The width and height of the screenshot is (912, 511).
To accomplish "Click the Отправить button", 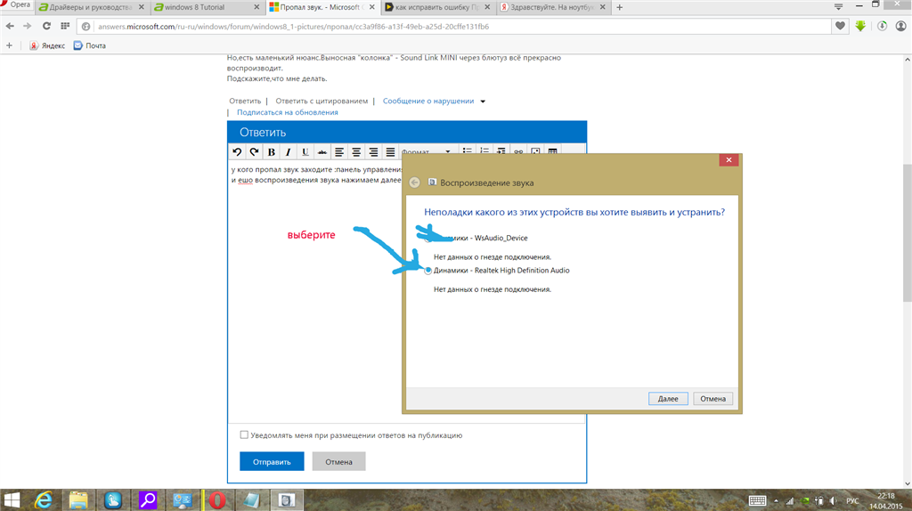I will tap(272, 461).
